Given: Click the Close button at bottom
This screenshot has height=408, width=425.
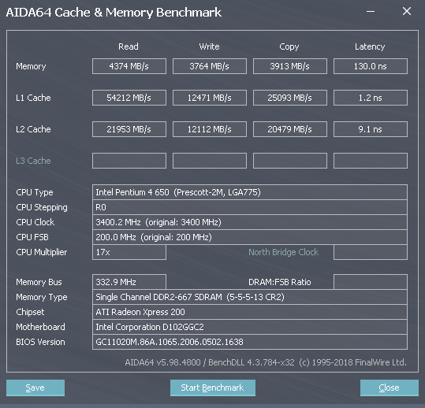Looking at the screenshot, I should point(390,388).
